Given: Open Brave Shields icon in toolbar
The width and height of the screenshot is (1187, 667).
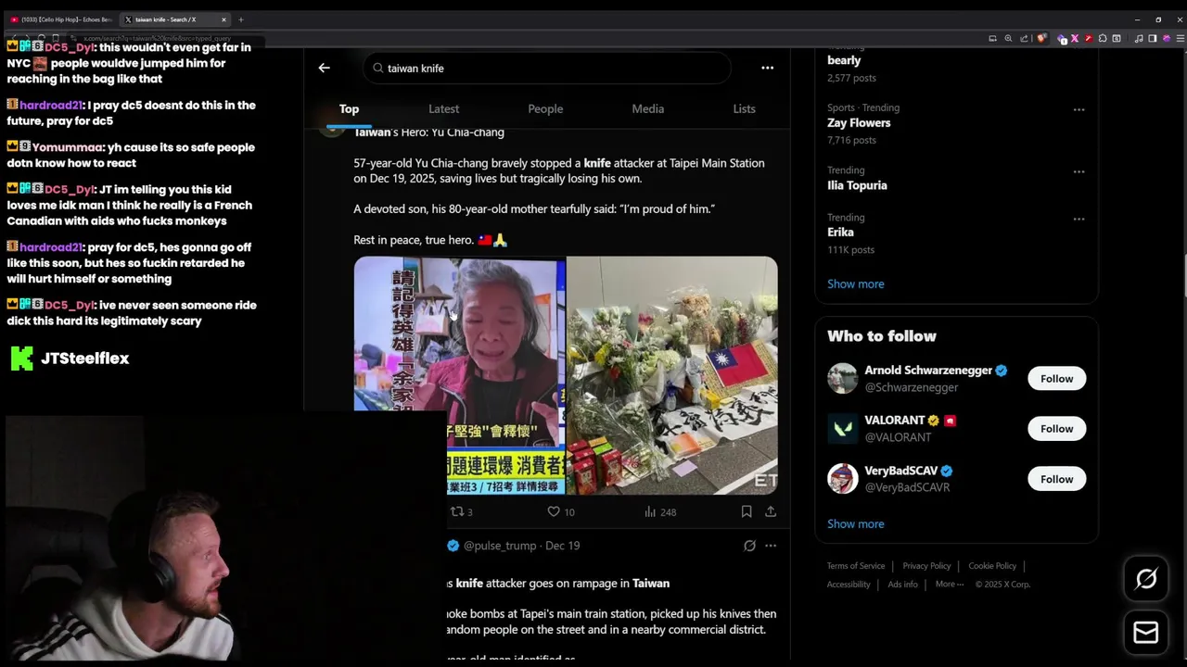Looking at the screenshot, I should tap(1041, 38).
